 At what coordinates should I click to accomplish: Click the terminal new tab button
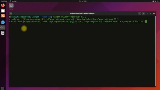click(11, 13)
